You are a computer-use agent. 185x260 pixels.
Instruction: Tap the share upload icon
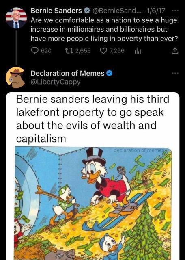point(175,51)
